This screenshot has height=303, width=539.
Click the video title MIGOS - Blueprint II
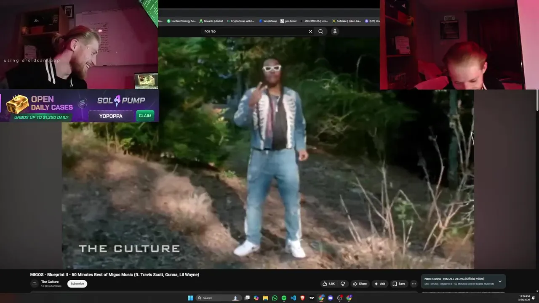click(115, 274)
